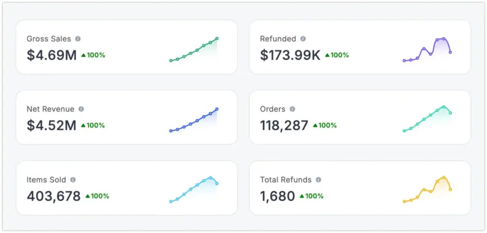Click the green Gross Sales sparkline chart
Viewport: 487px width, 233px height.
point(194,50)
